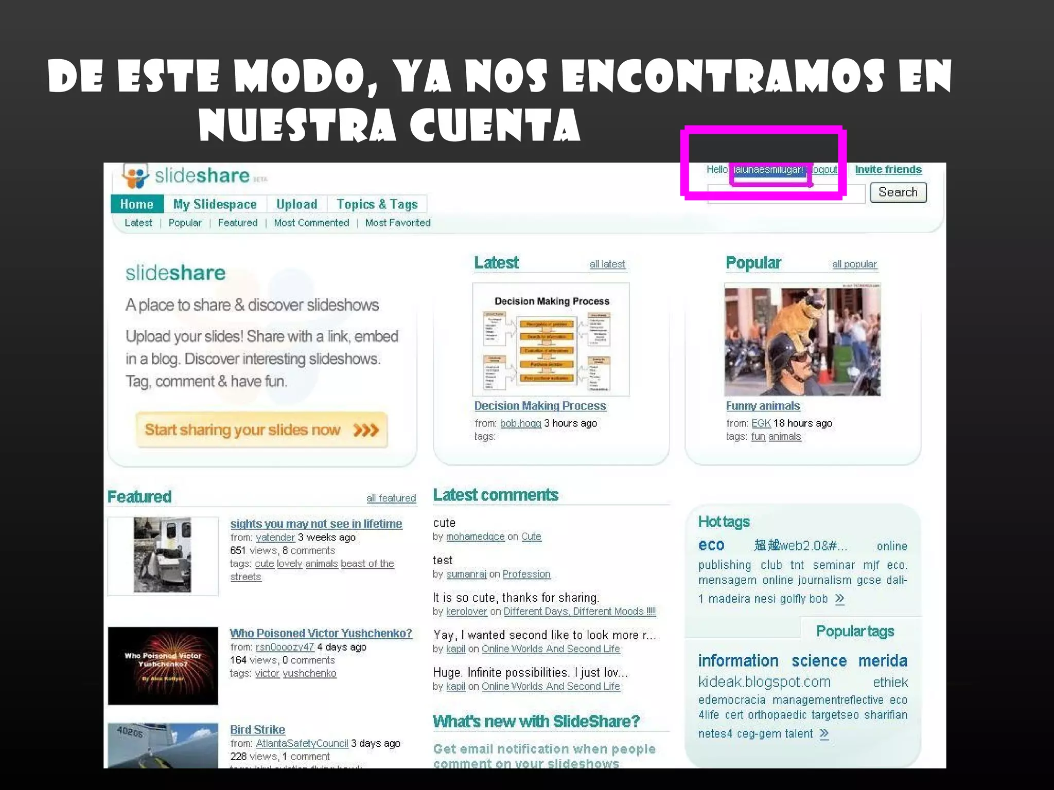Open the Profession slideshow link
Screen dimensions: 1054x790
point(526,574)
